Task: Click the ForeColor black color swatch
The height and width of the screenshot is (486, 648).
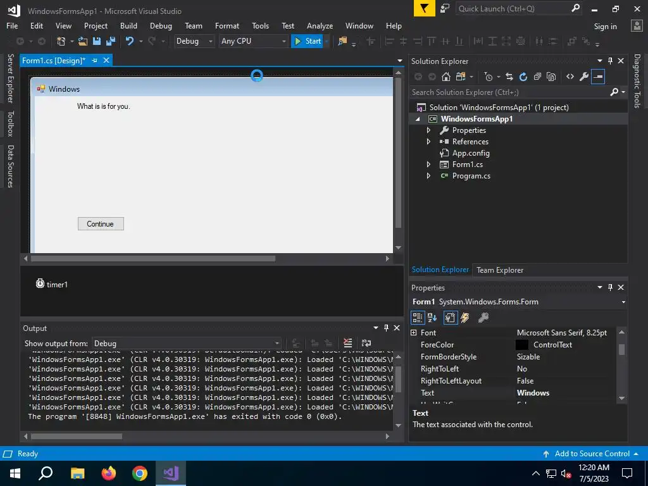Action: (522, 345)
